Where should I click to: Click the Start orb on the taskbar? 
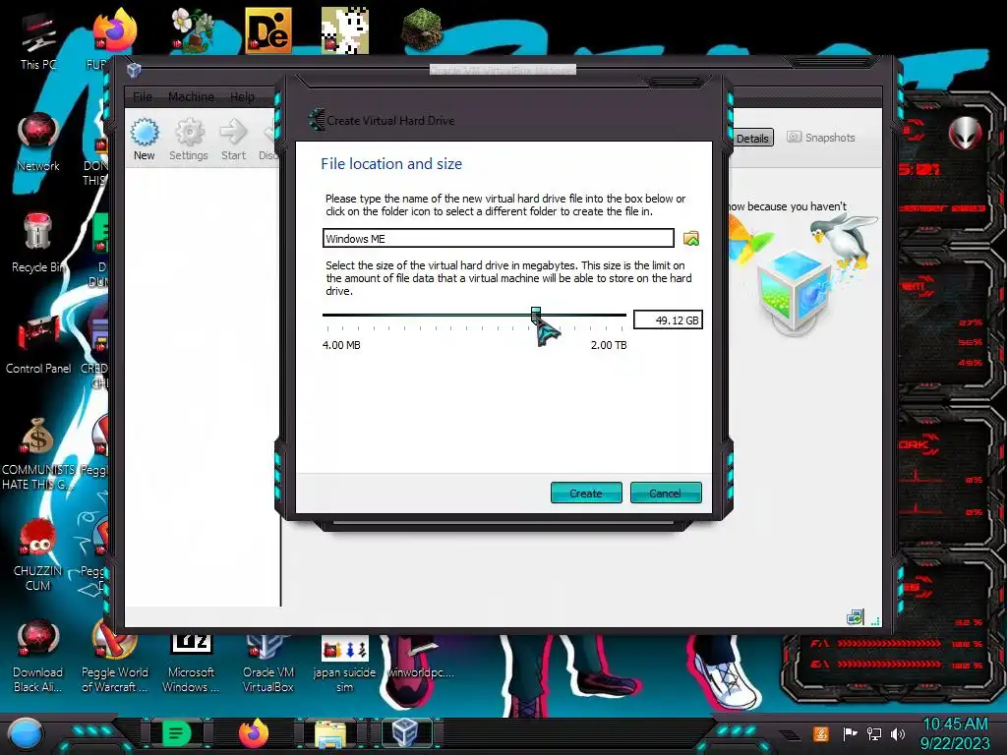26,733
